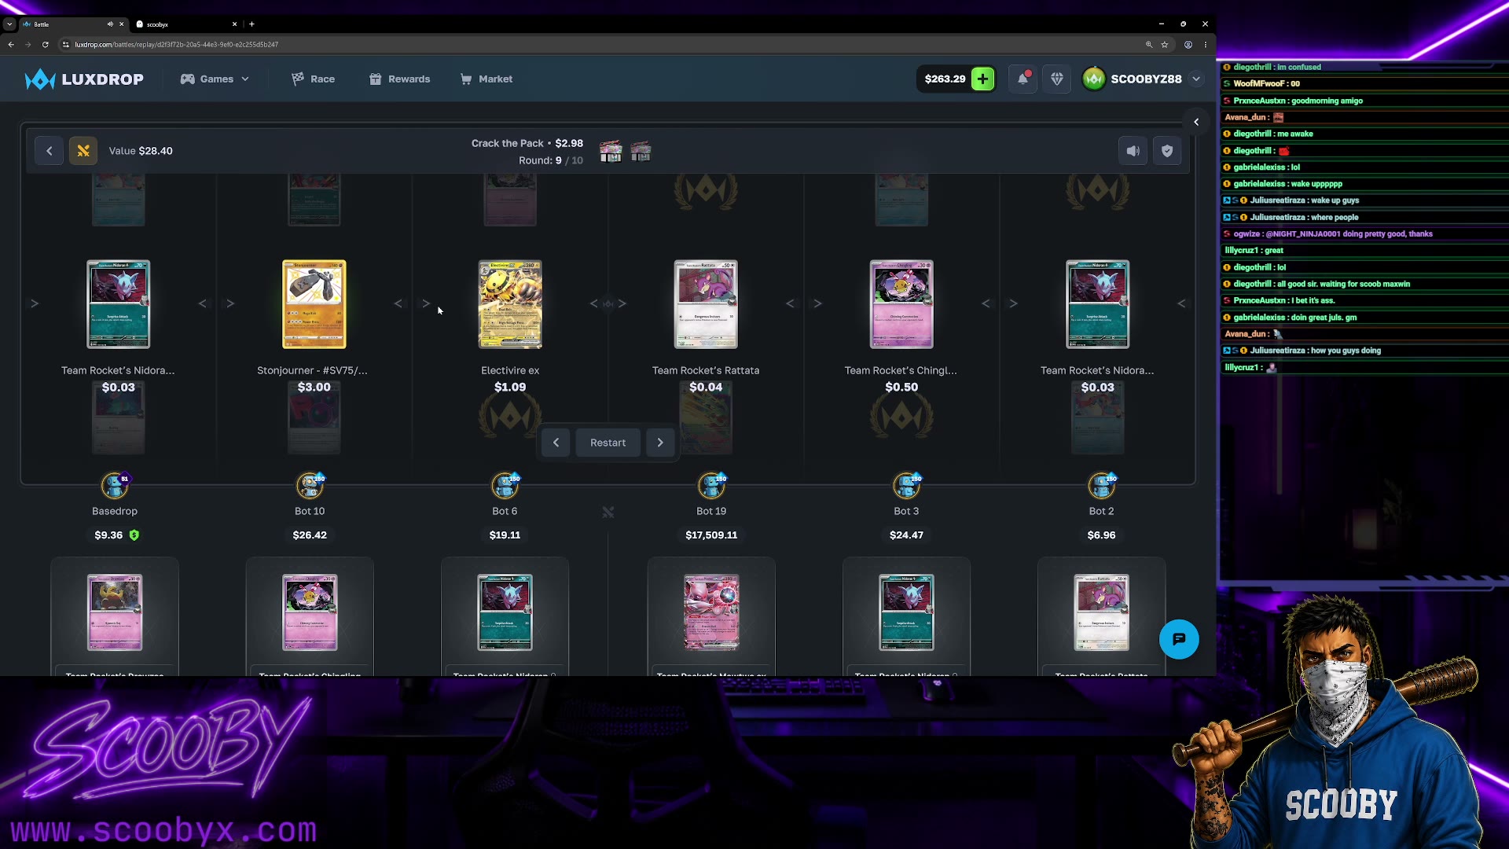The height and width of the screenshot is (849, 1509).
Task: Step to next replay round
Action: (x=660, y=443)
